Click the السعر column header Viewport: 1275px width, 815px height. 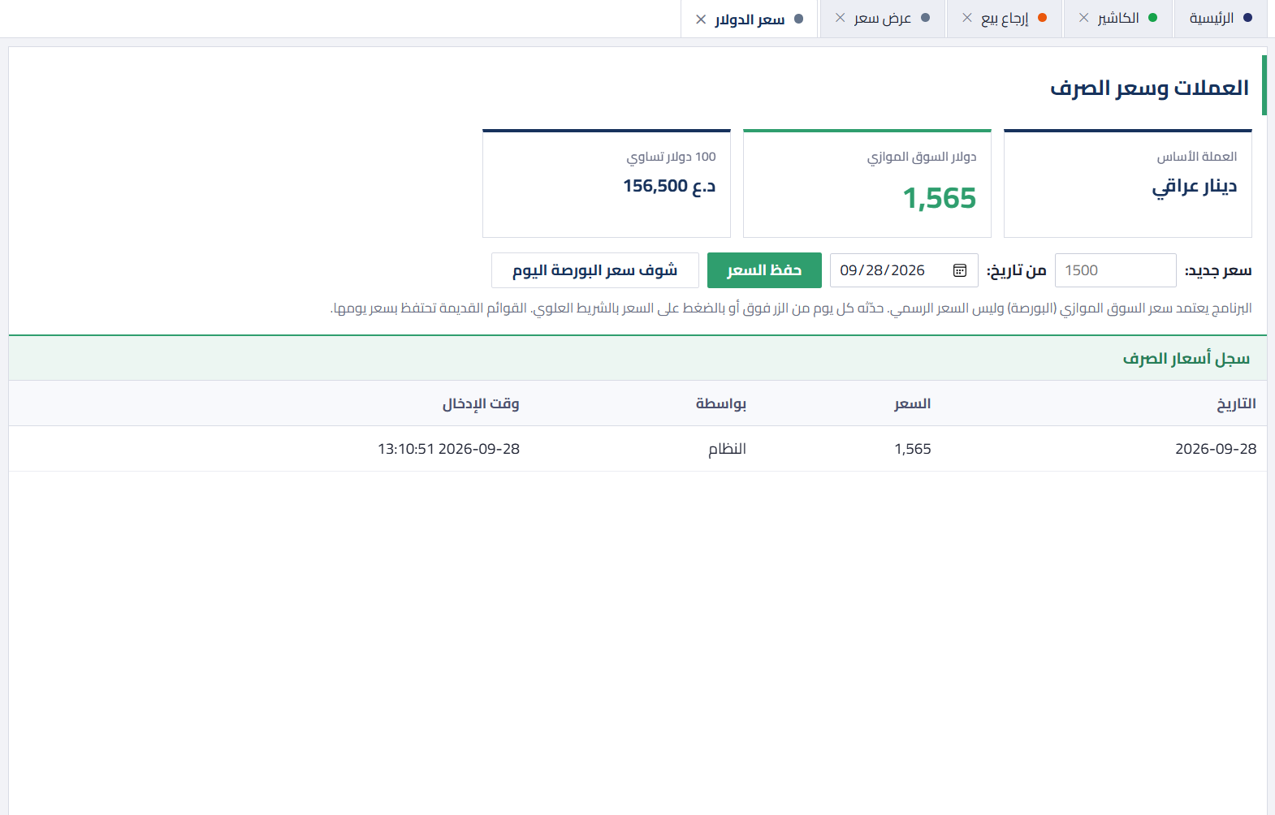(913, 403)
